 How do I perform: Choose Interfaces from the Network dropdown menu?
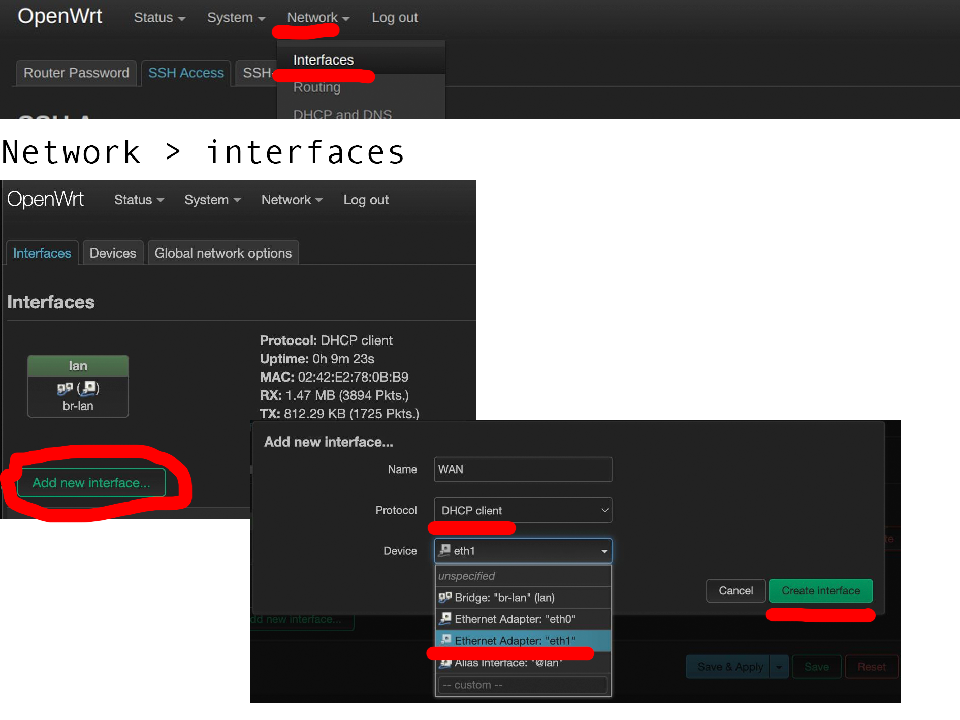point(323,60)
